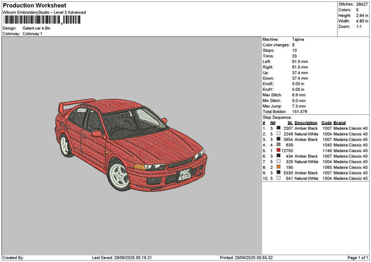This screenshot has width=371, height=262.
Task: Pick the gray thread swatch in stop 4
Action: [x=279, y=145]
